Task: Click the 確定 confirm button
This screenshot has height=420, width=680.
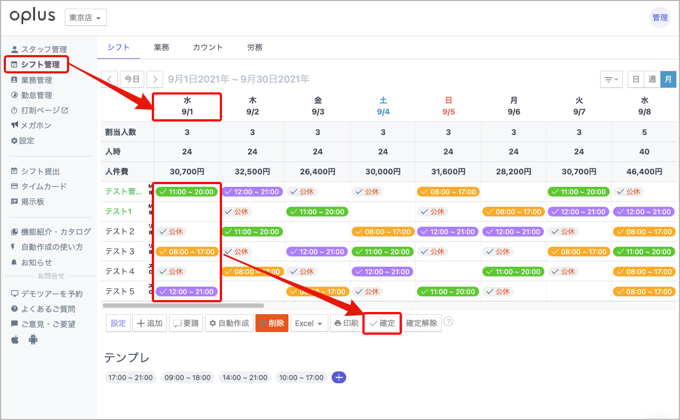Action: [x=382, y=323]
